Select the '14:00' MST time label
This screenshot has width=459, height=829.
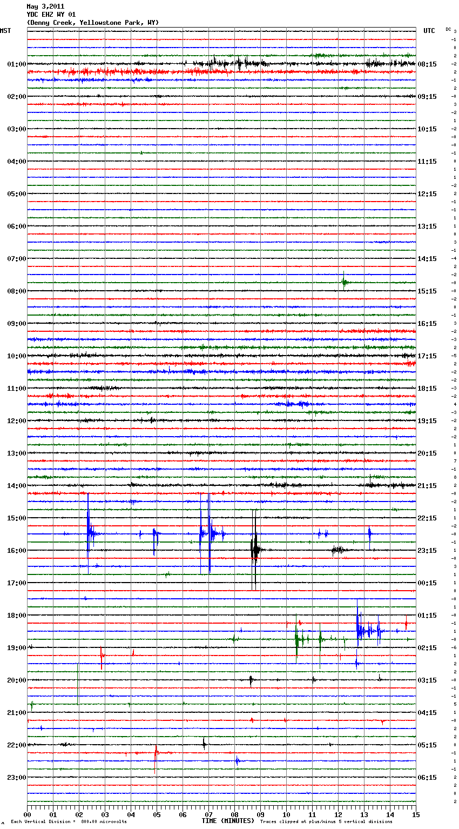coord(17,486)
